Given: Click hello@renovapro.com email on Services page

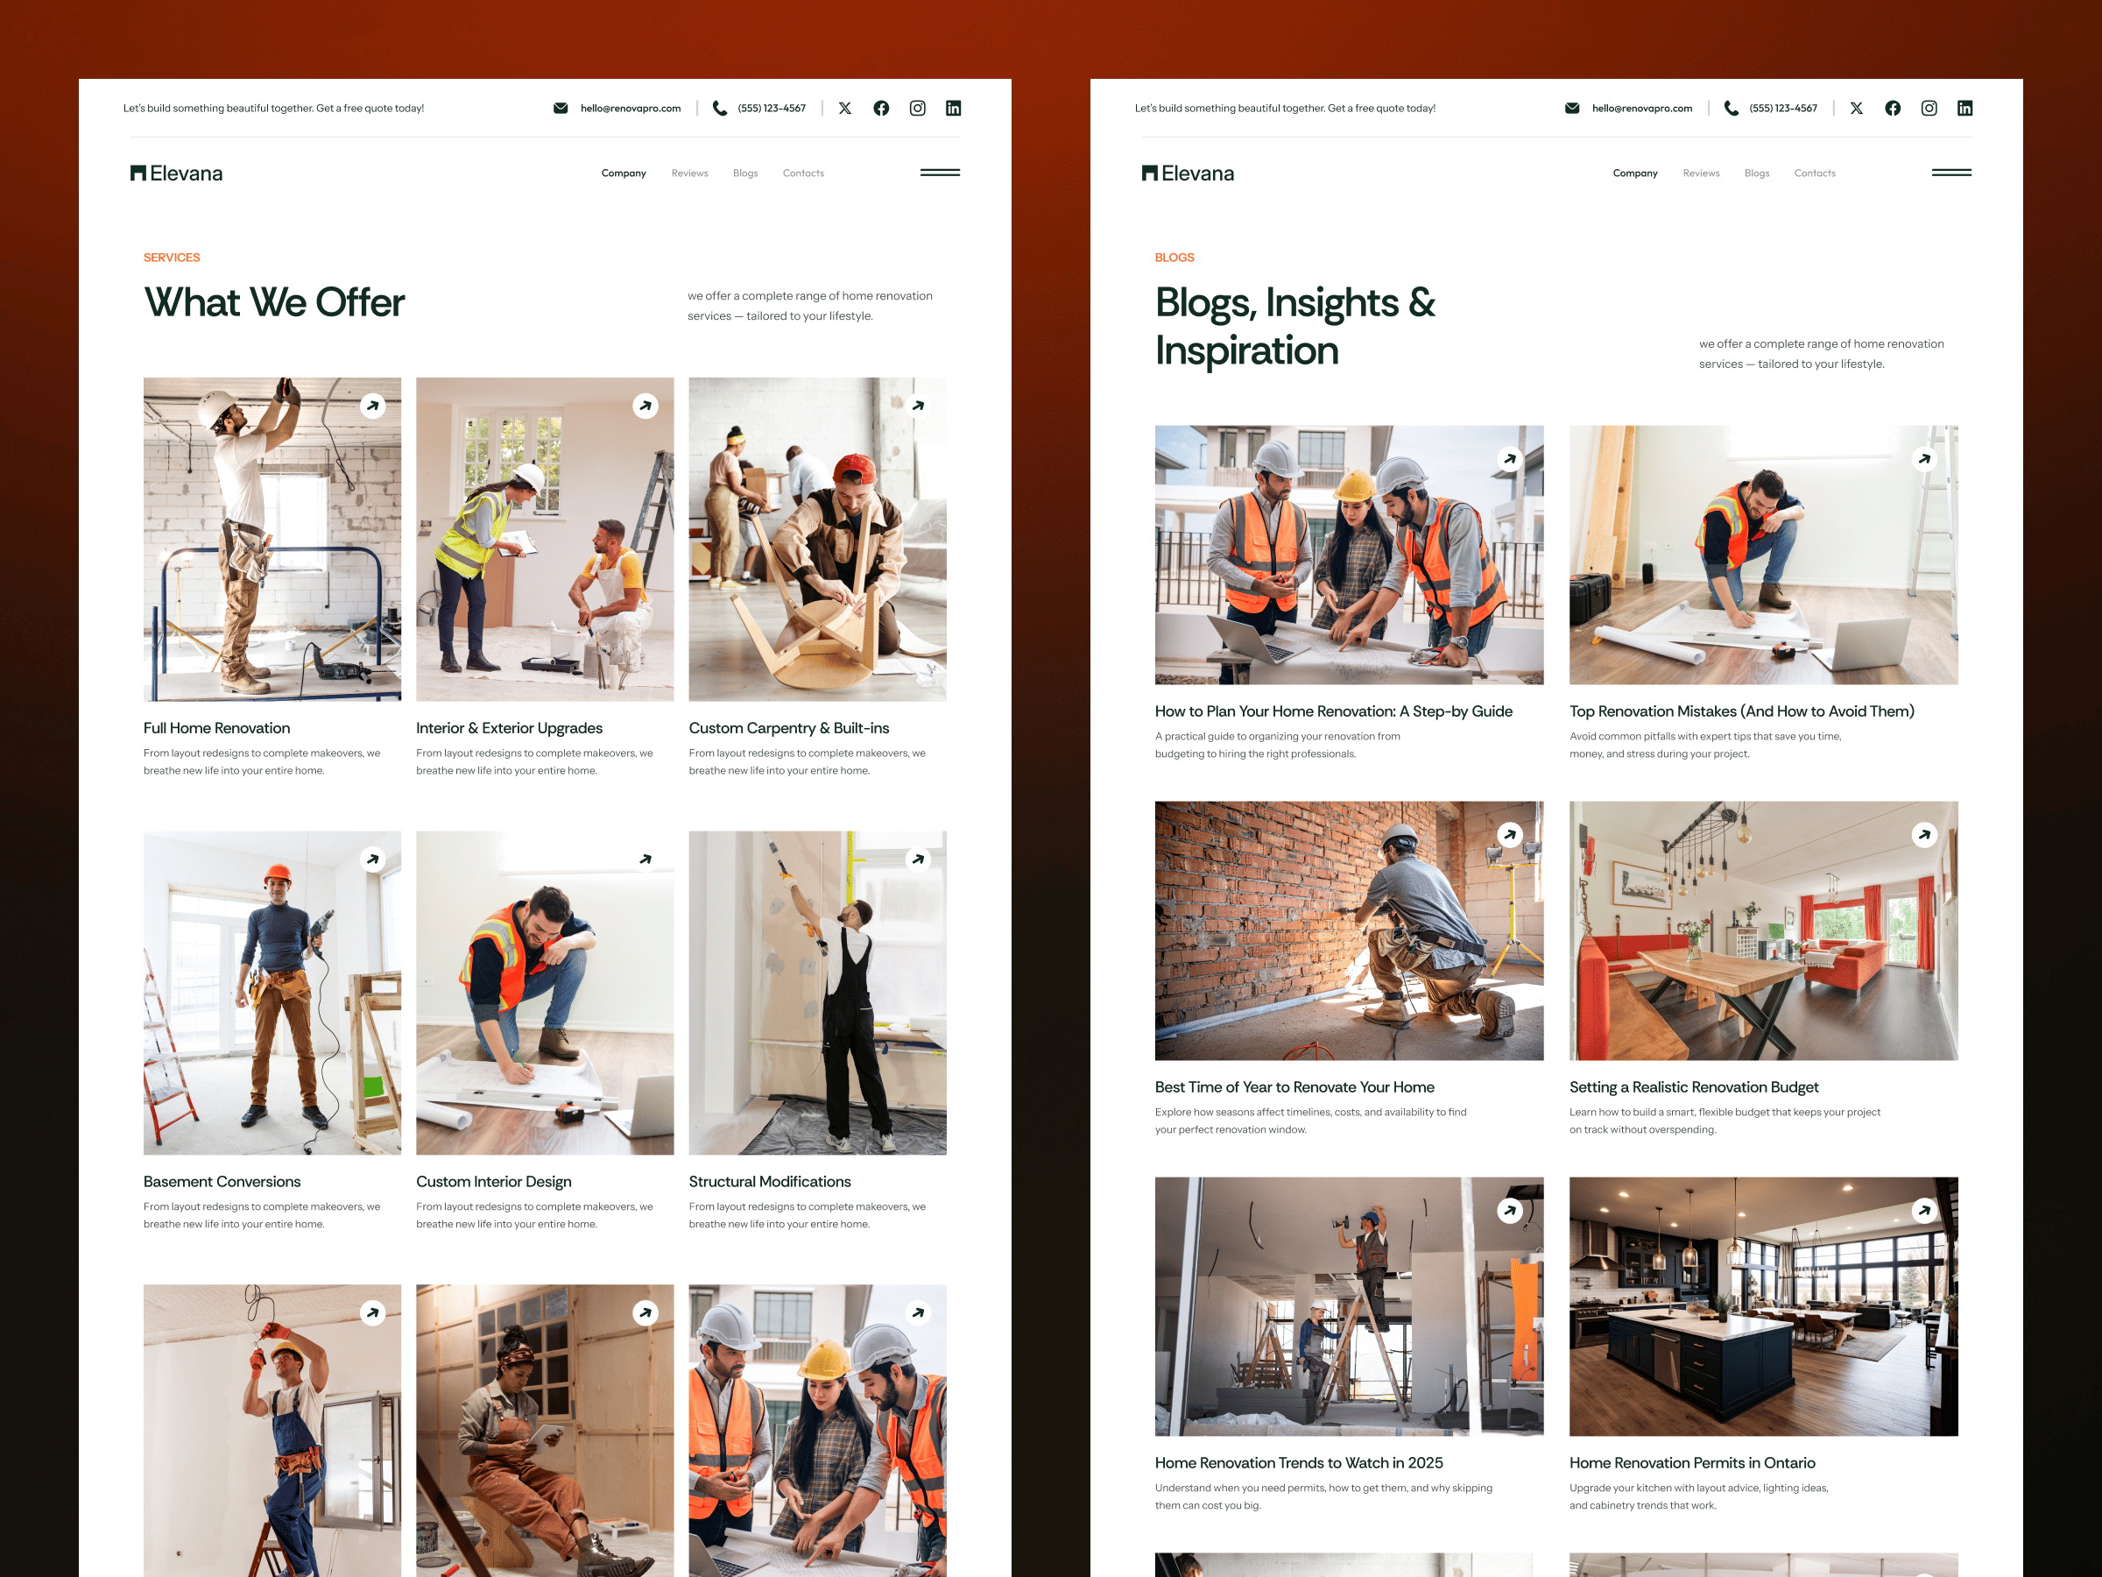Looking at the screenshot, I should (630, 109).
